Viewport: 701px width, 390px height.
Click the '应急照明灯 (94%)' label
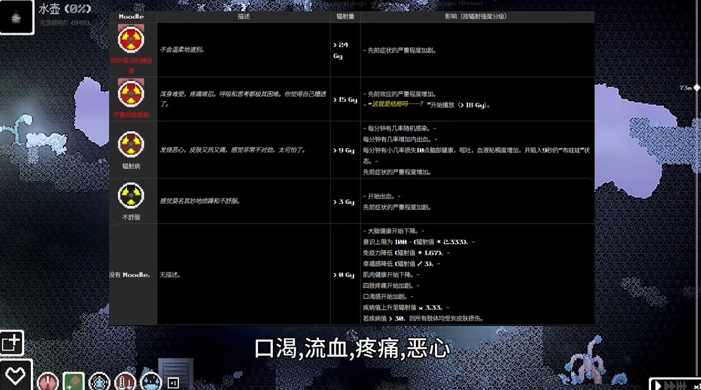[65, 22]
